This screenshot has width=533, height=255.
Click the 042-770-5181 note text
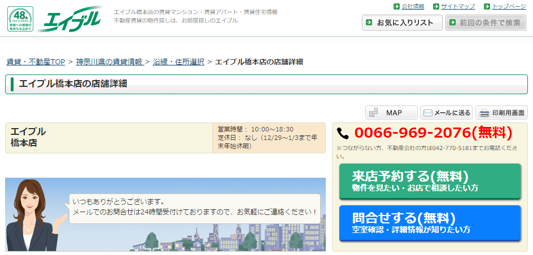pos(427,152)
